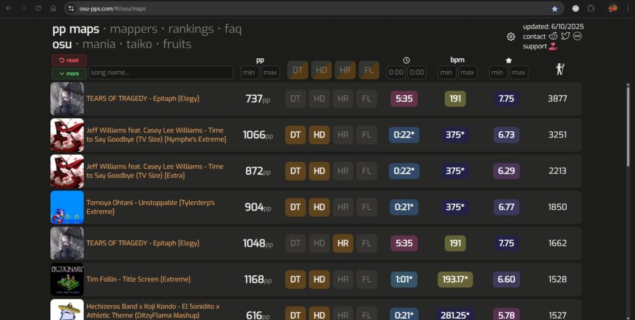Image resolution: width=635 pixels, height=320 pixels.
Task: Click the browser address bar URL
Action: [113, 9]
